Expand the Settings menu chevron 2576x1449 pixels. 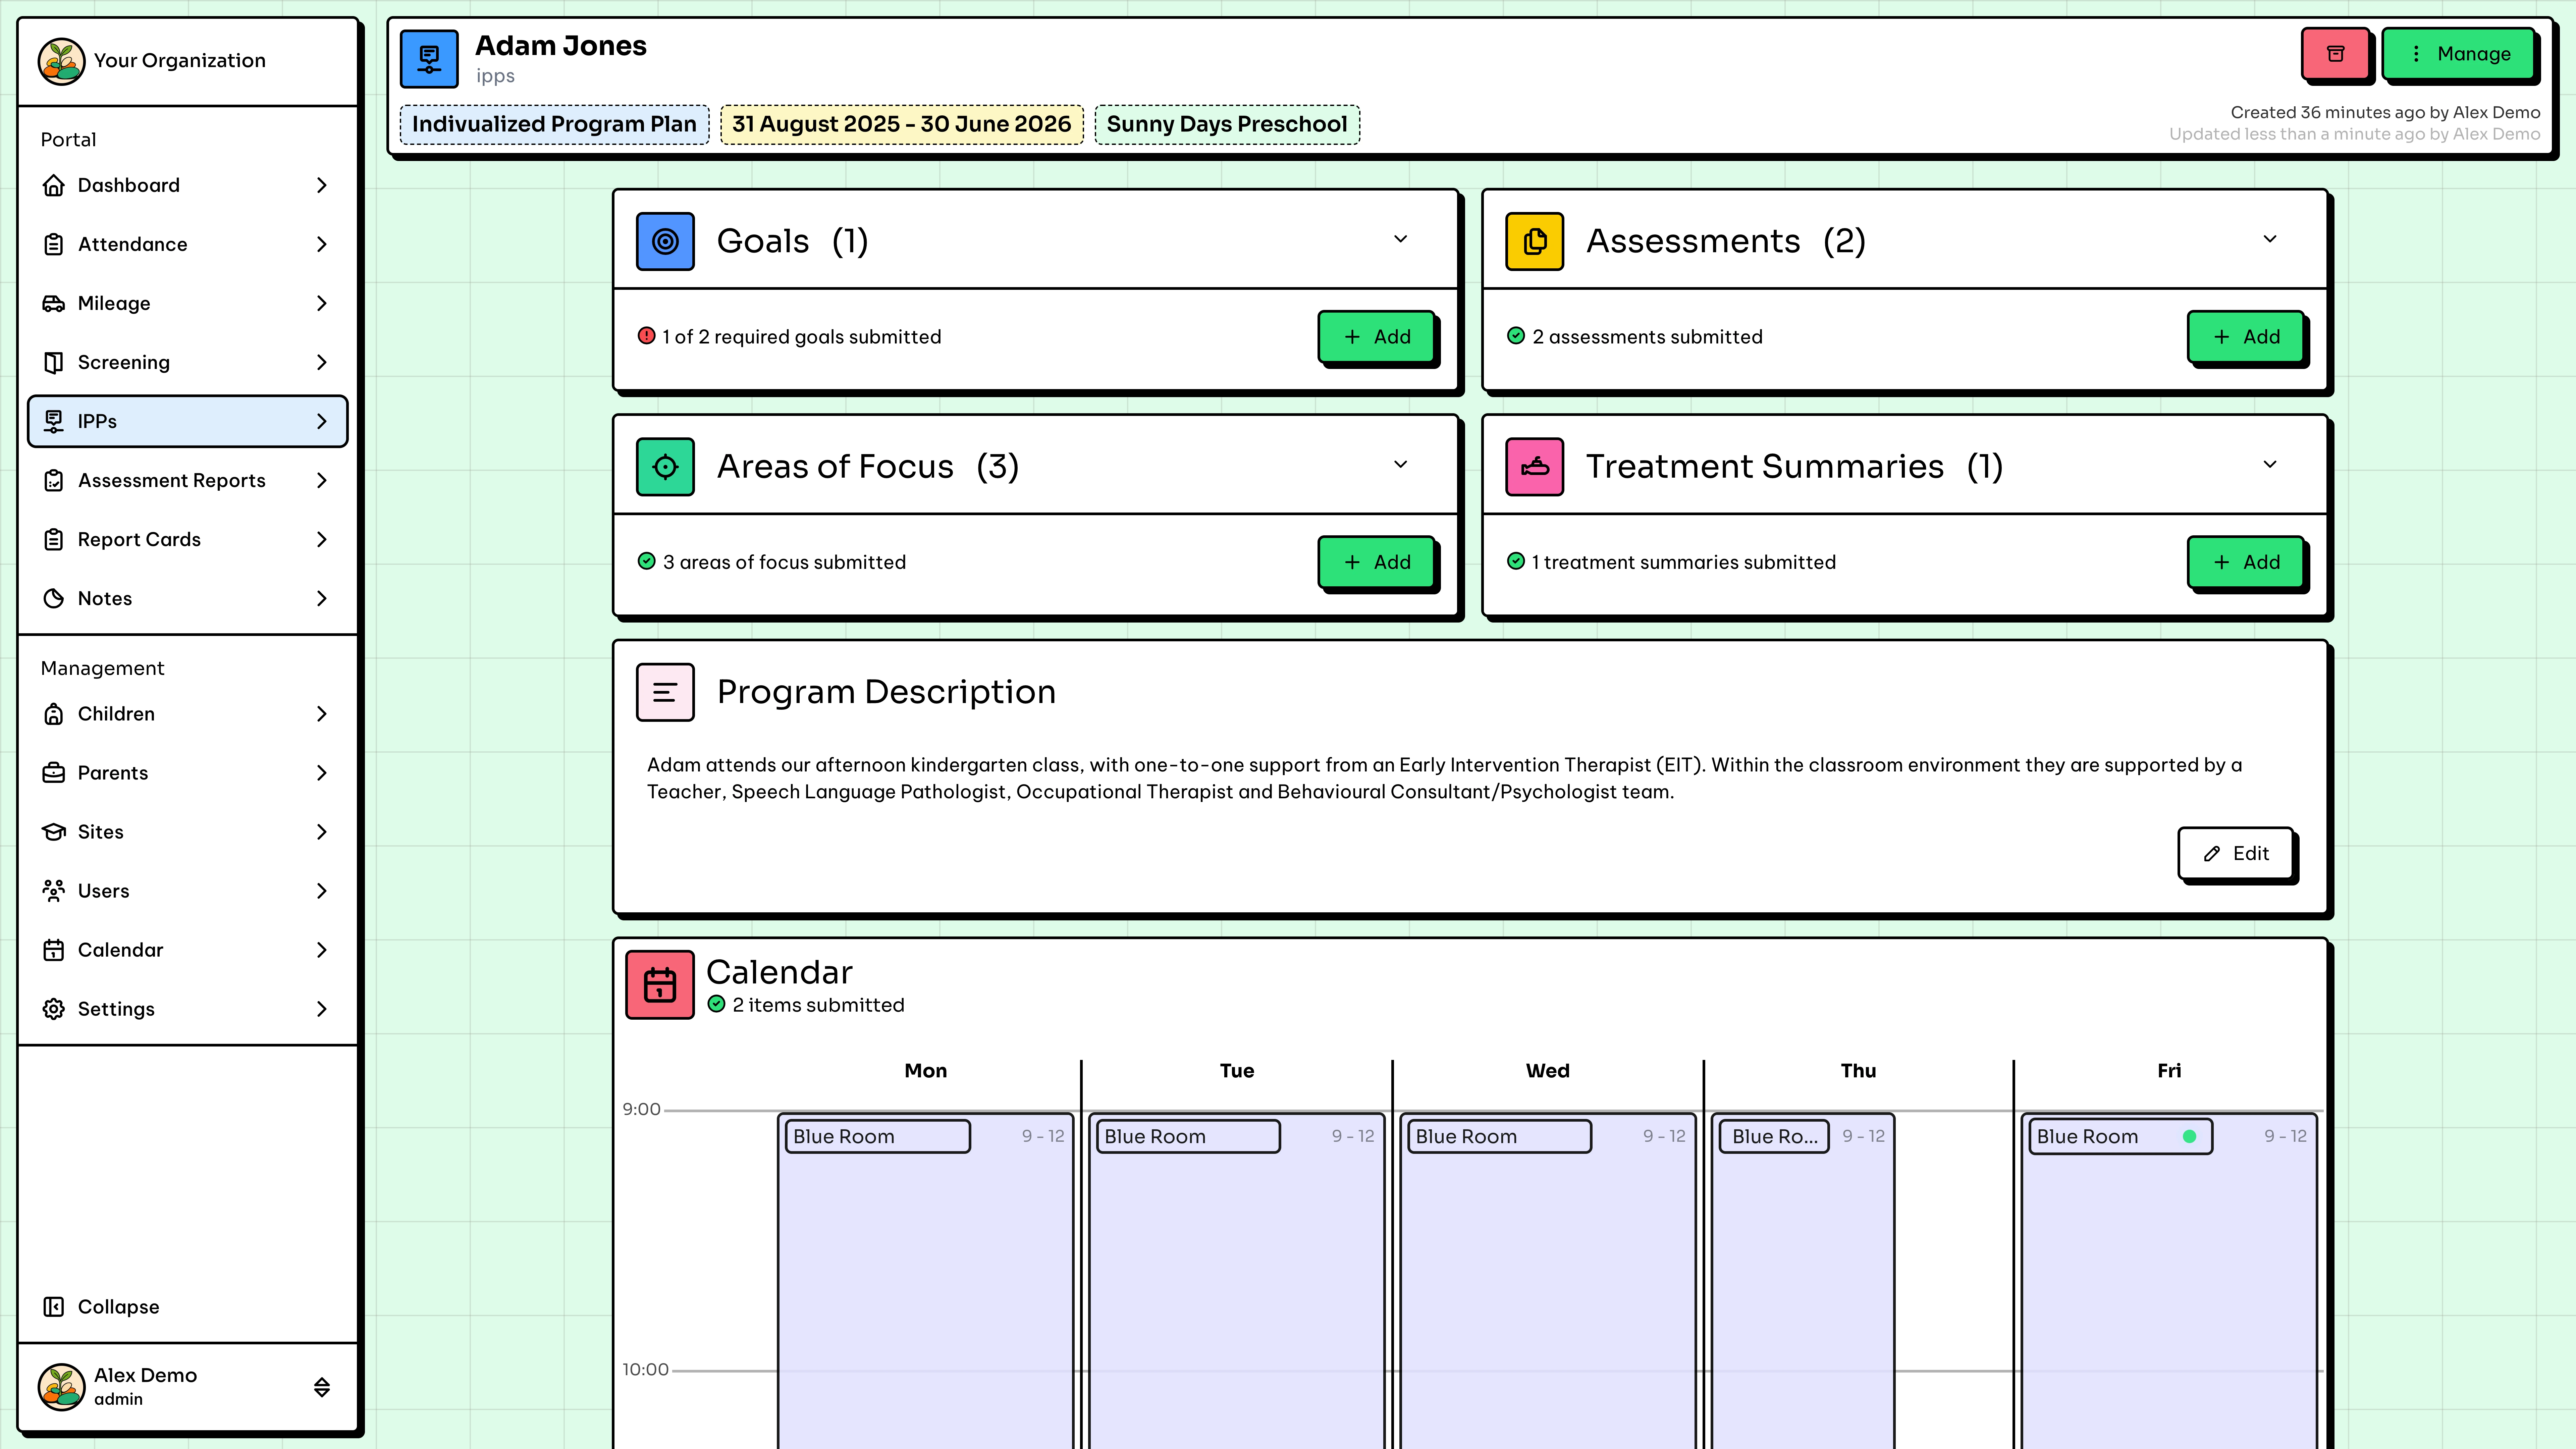[x=322, y=1009]
